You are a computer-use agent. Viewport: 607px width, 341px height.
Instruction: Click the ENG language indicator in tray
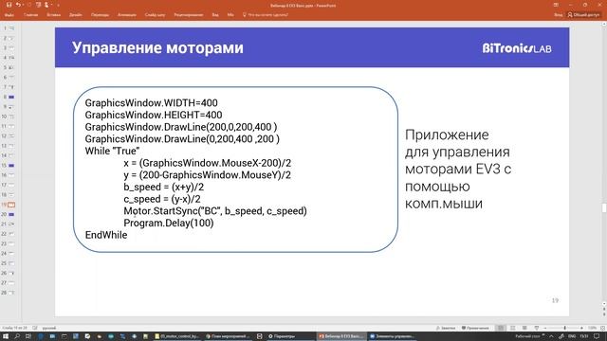(572, 336)
